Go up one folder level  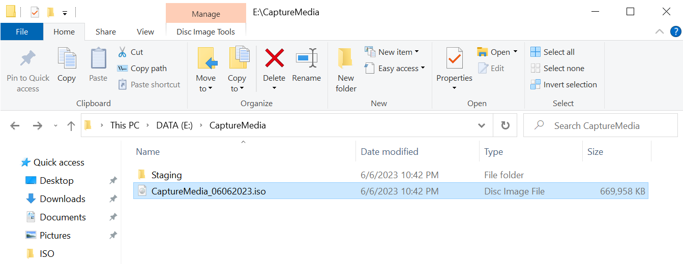coord(71,125)
